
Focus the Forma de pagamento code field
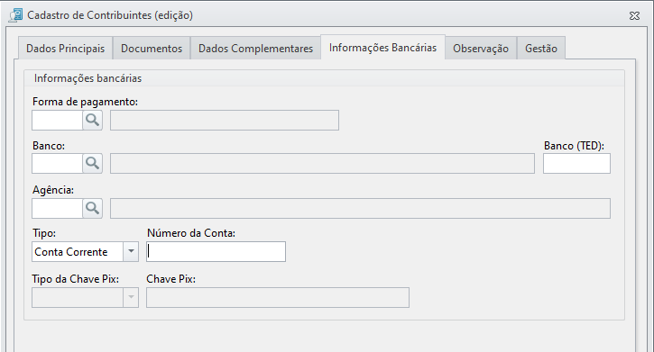tap(57, 121)
